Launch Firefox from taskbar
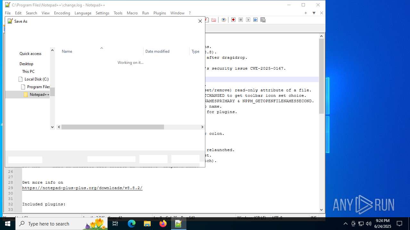410x230 pixels. click(163, 224)
